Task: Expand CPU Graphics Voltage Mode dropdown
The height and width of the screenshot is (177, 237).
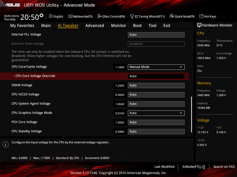Action: pyautogui.click(x=156, y=113)
